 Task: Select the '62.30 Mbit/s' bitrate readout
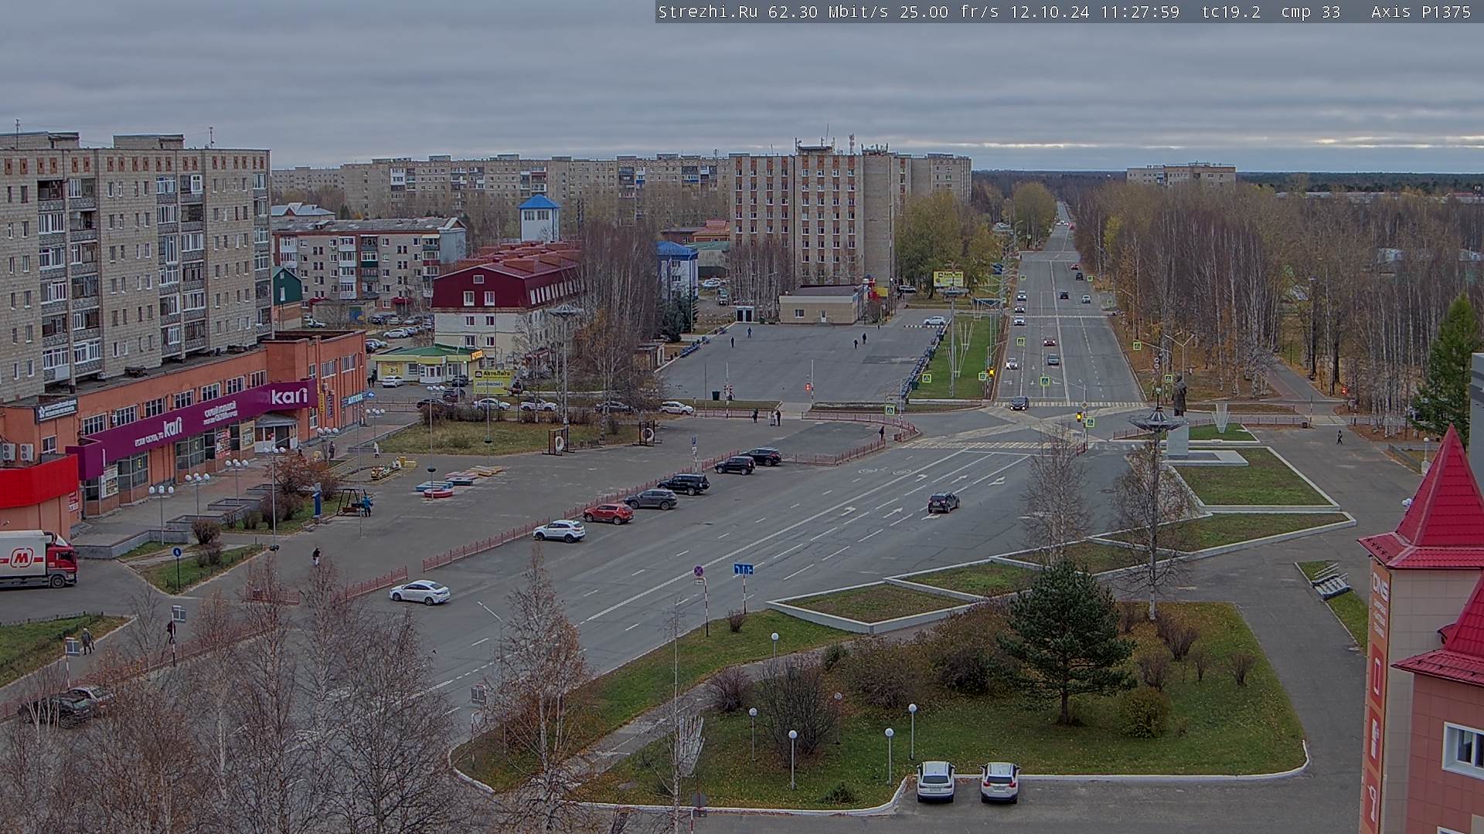coord(827,12)
